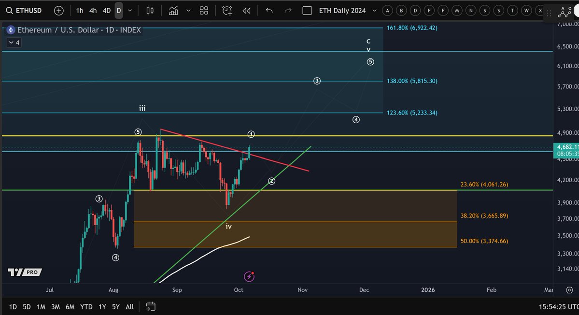
Task: Set the range to 5D
Action: coord(27,306)
